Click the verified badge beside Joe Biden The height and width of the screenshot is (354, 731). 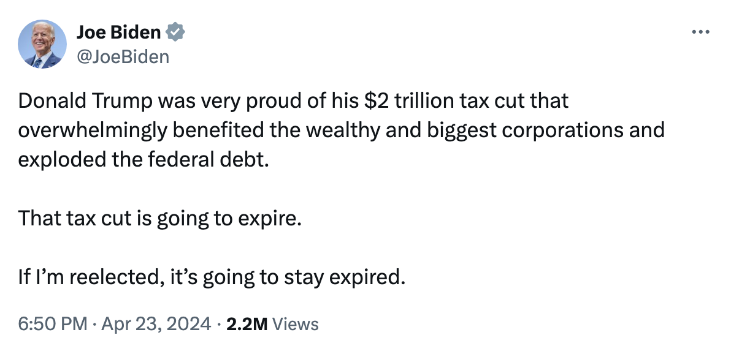(176, 32)
